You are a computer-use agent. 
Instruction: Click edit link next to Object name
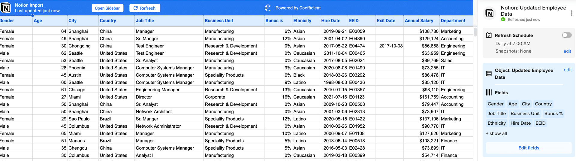(568, 70)
